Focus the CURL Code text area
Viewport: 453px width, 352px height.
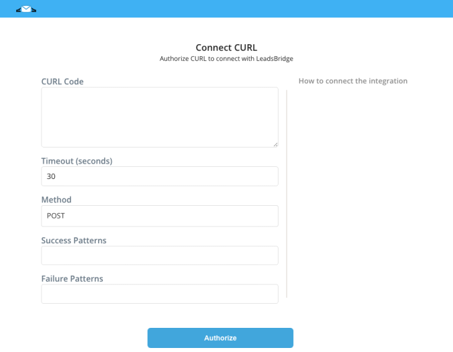point(160,117)
